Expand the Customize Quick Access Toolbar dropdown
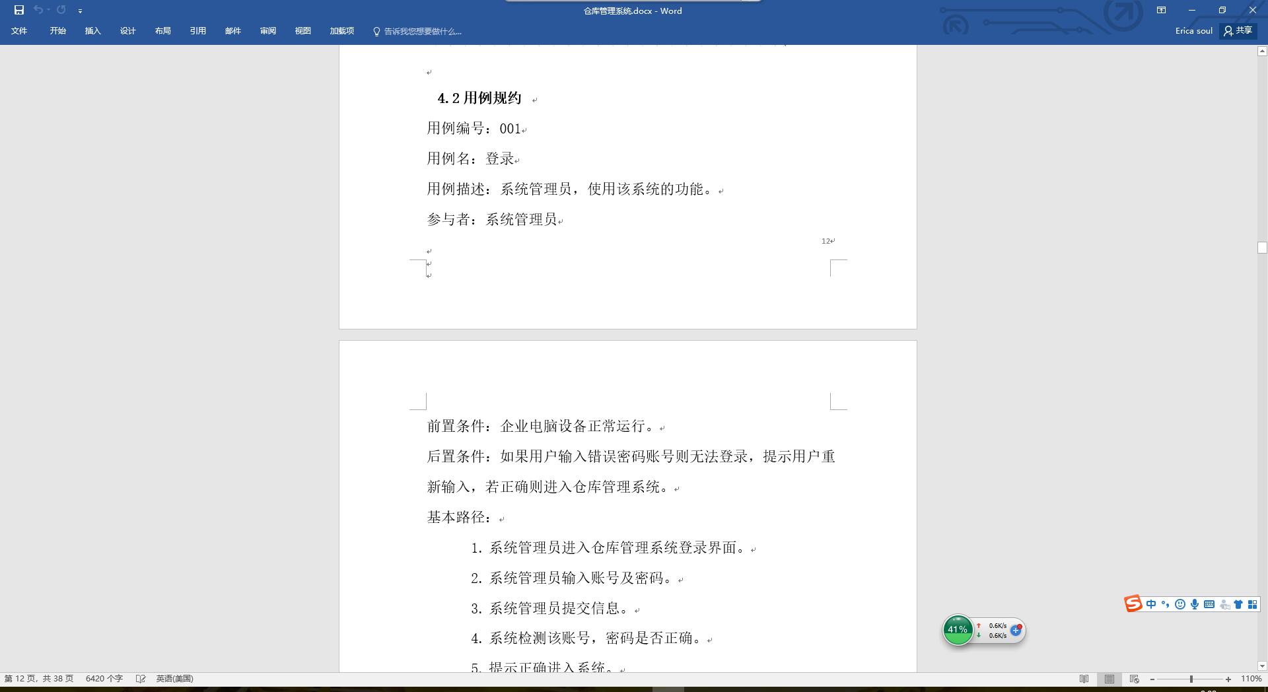 point(80,11)
